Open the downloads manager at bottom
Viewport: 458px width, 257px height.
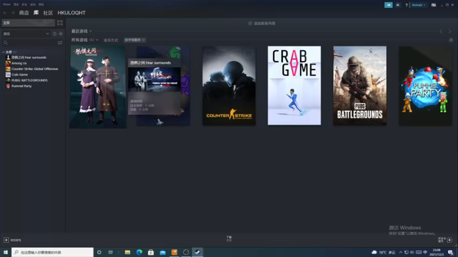point(229,239)
